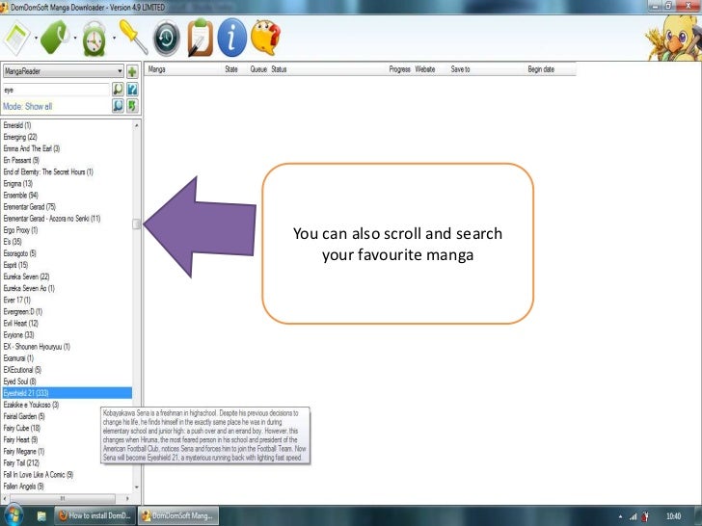Screen dimensions: 702x526
Task: Click the blue magnifier icon beside Mode
Action: 118,106
